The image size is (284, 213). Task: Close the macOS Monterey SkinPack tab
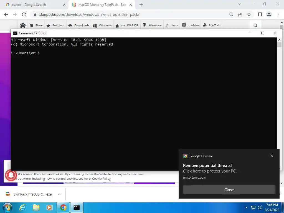tap(131, 5)
